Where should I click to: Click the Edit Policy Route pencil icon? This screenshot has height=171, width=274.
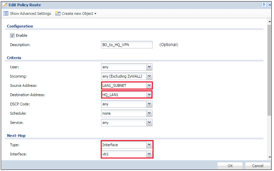5,5
